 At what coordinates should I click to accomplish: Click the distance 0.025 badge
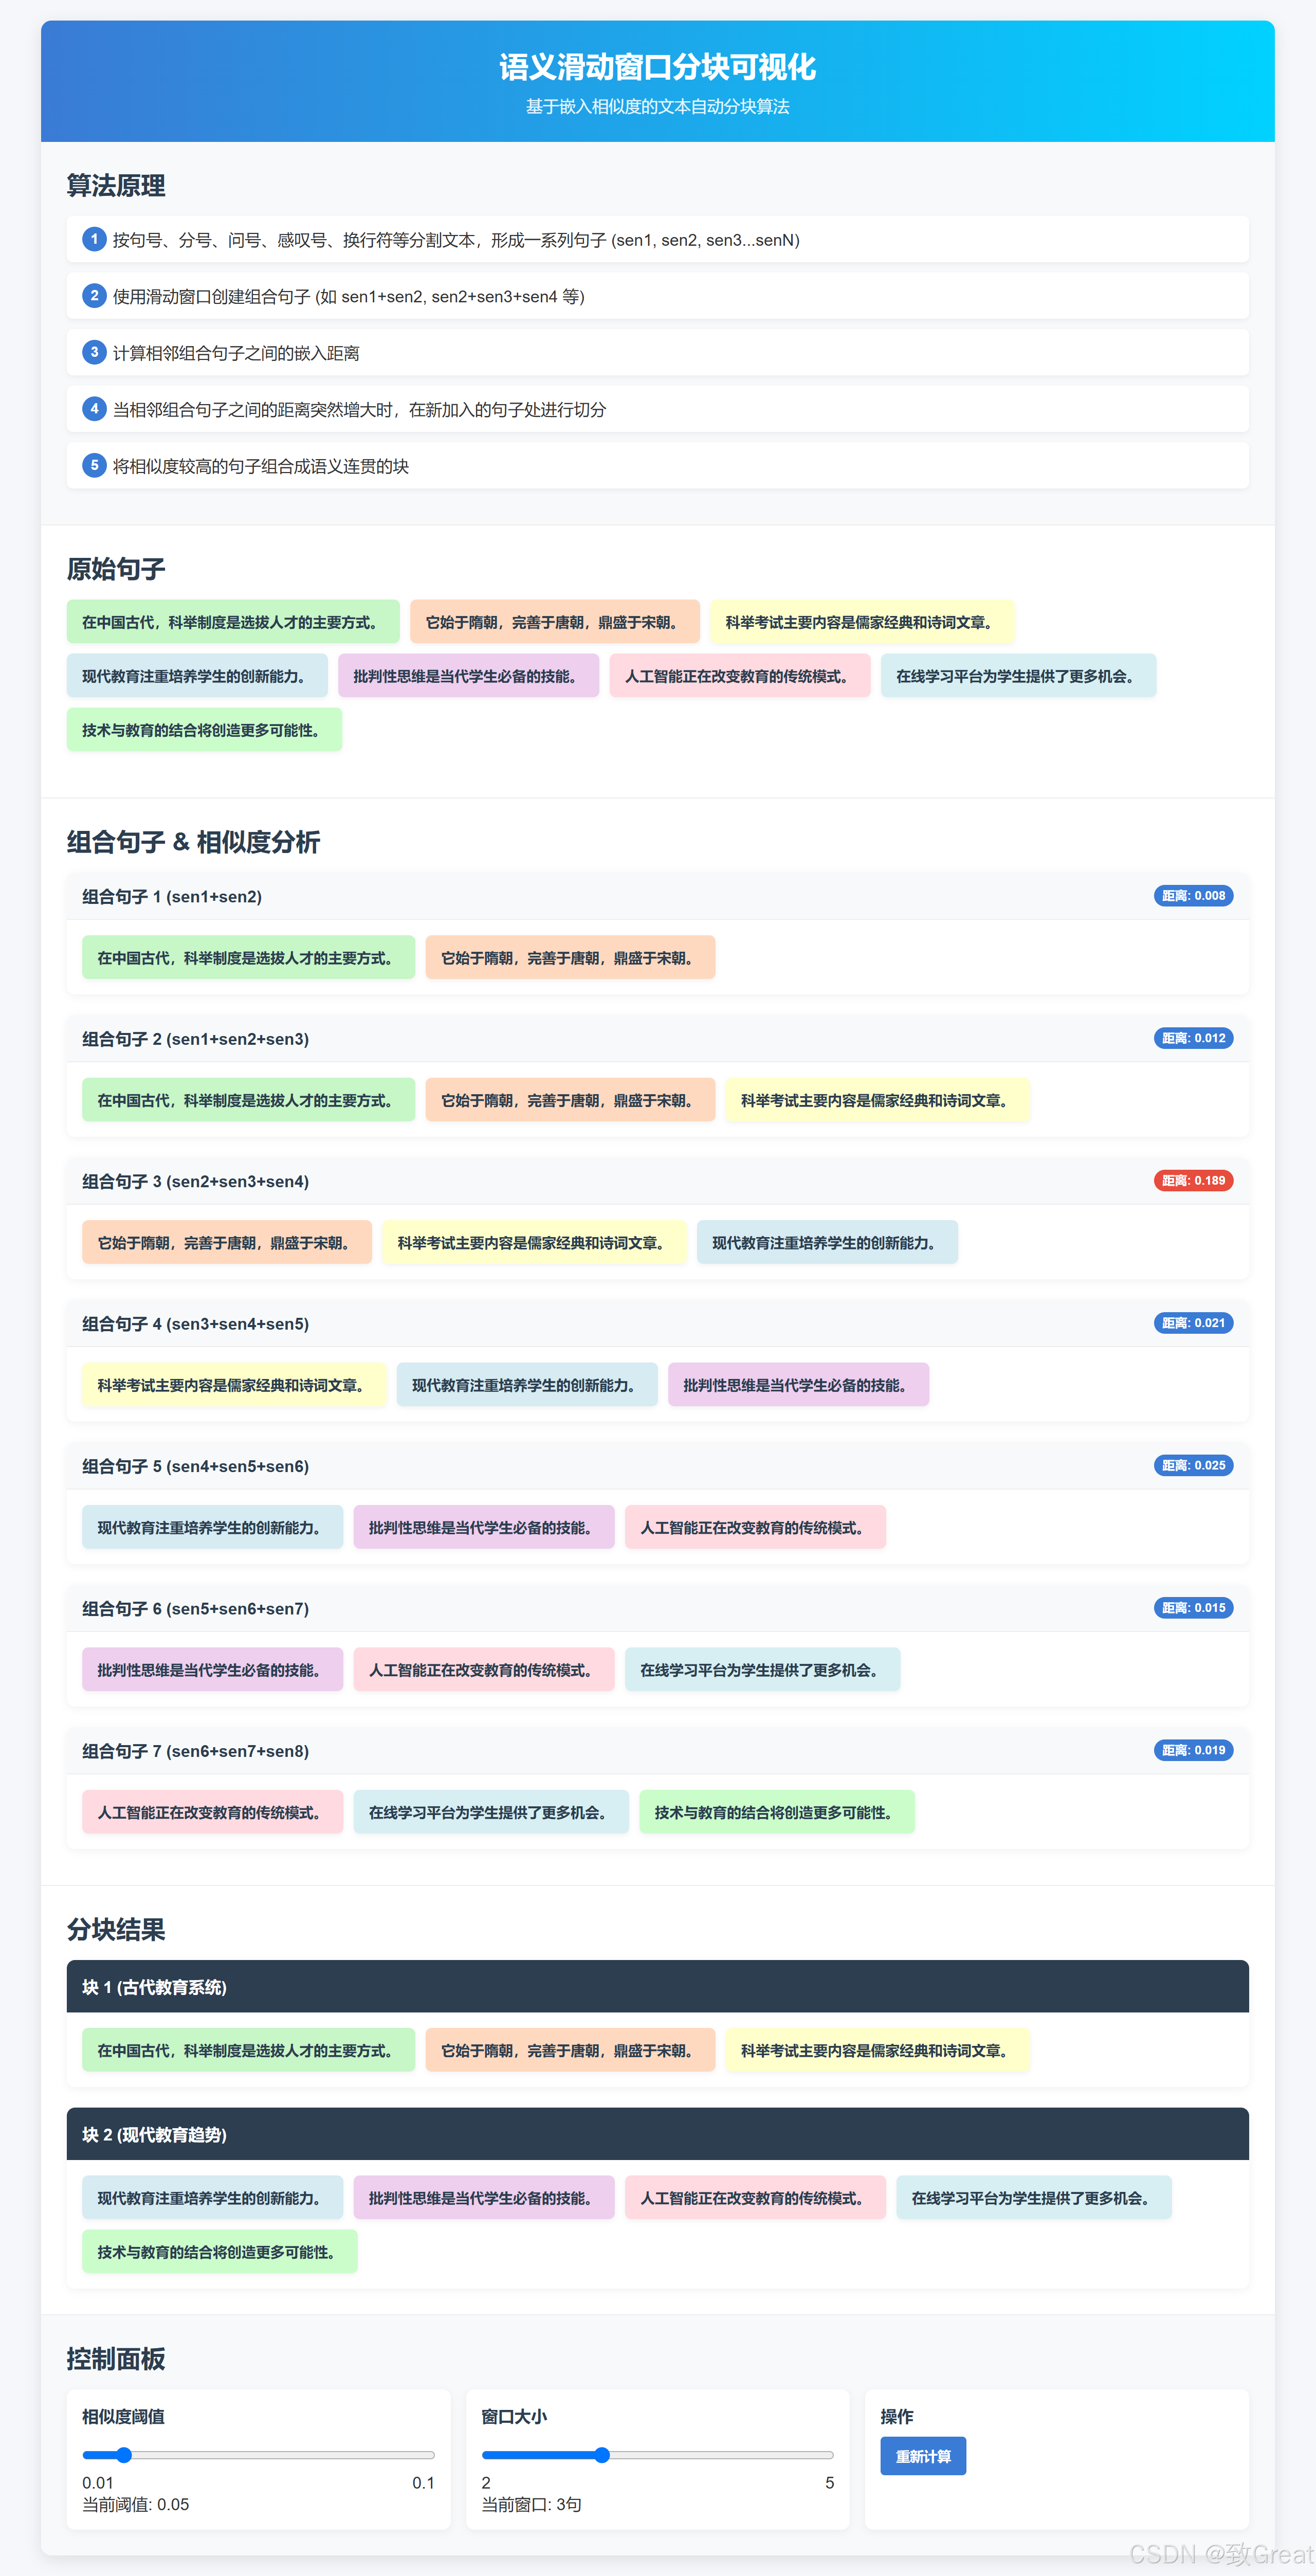pyautogui.click(x=1193, y=1466)
